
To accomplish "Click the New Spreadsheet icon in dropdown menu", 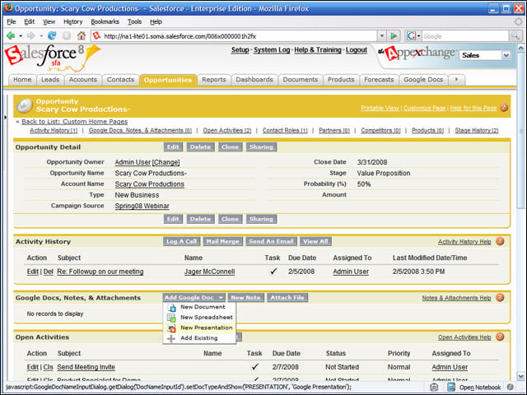I will 172,318.
